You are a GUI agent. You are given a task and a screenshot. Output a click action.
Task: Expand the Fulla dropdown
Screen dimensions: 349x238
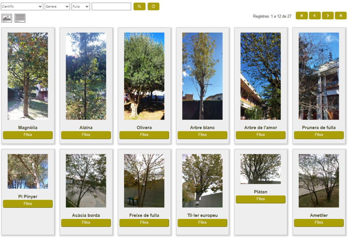point(80,6)
